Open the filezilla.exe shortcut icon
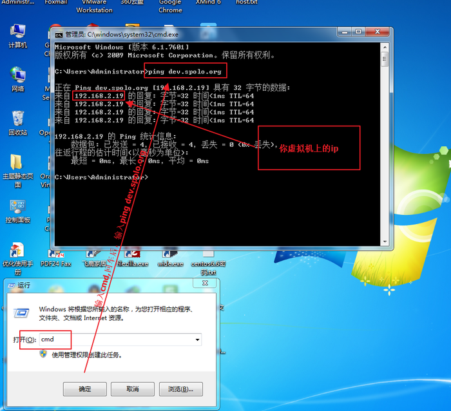 click(x=132, y=258)
